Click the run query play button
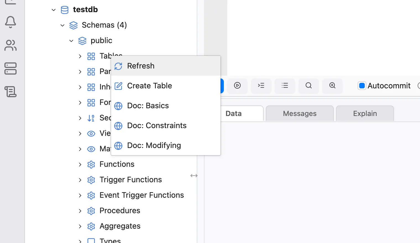Viewport: 420px width, 243px height. click(x=237, y=86)
